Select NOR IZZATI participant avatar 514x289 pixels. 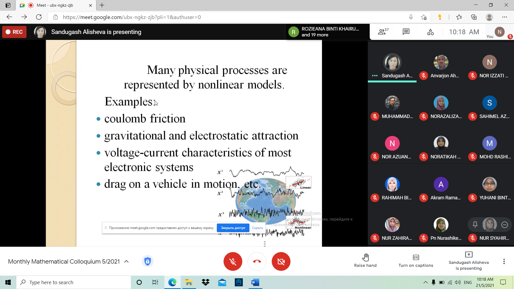(489, 62)
